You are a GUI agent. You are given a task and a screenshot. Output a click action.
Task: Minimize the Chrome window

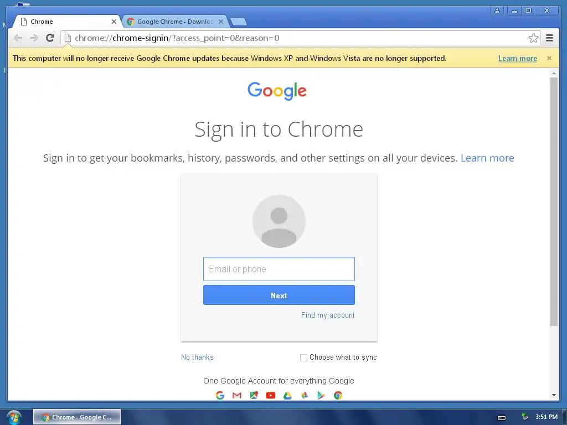tap(514, 11)
